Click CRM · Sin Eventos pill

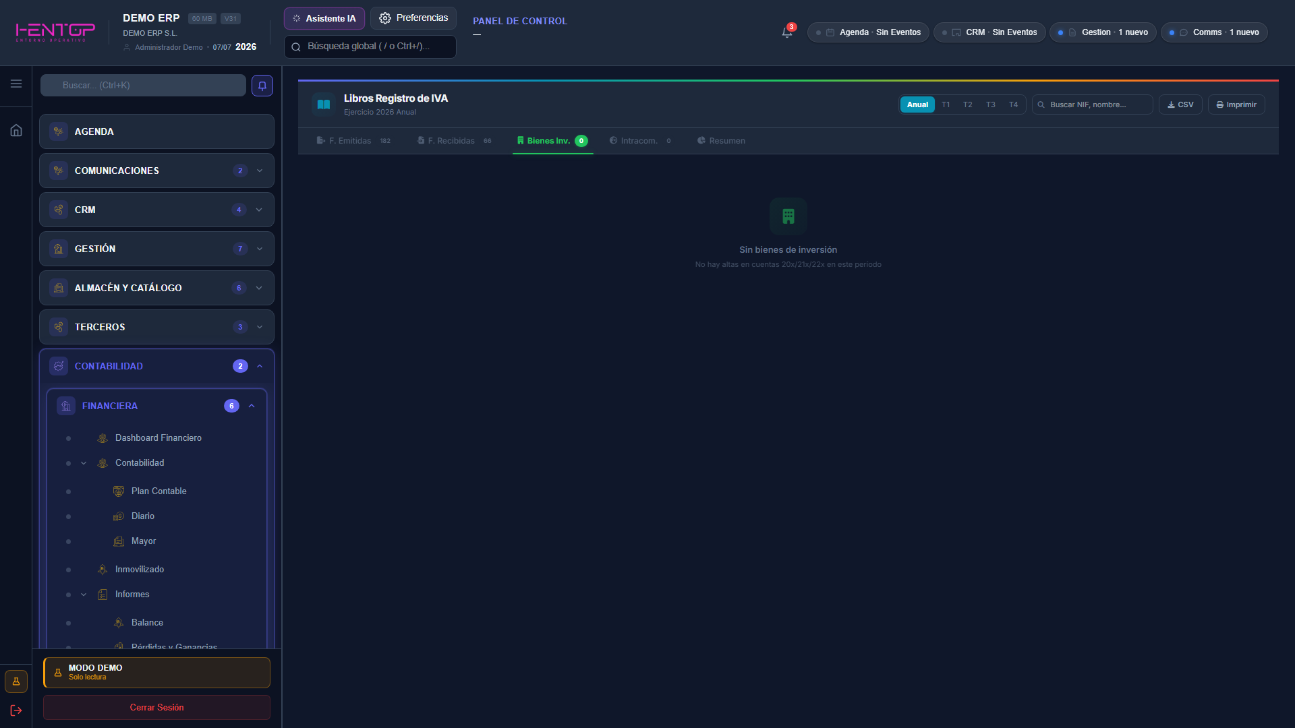point(989,32)
